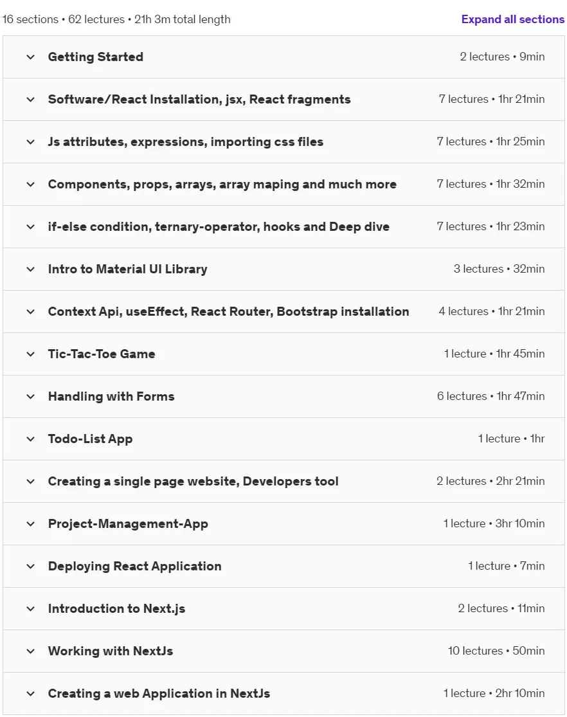567x717 pixels.
Task: Expand all sections link
Action: point(512,19)
